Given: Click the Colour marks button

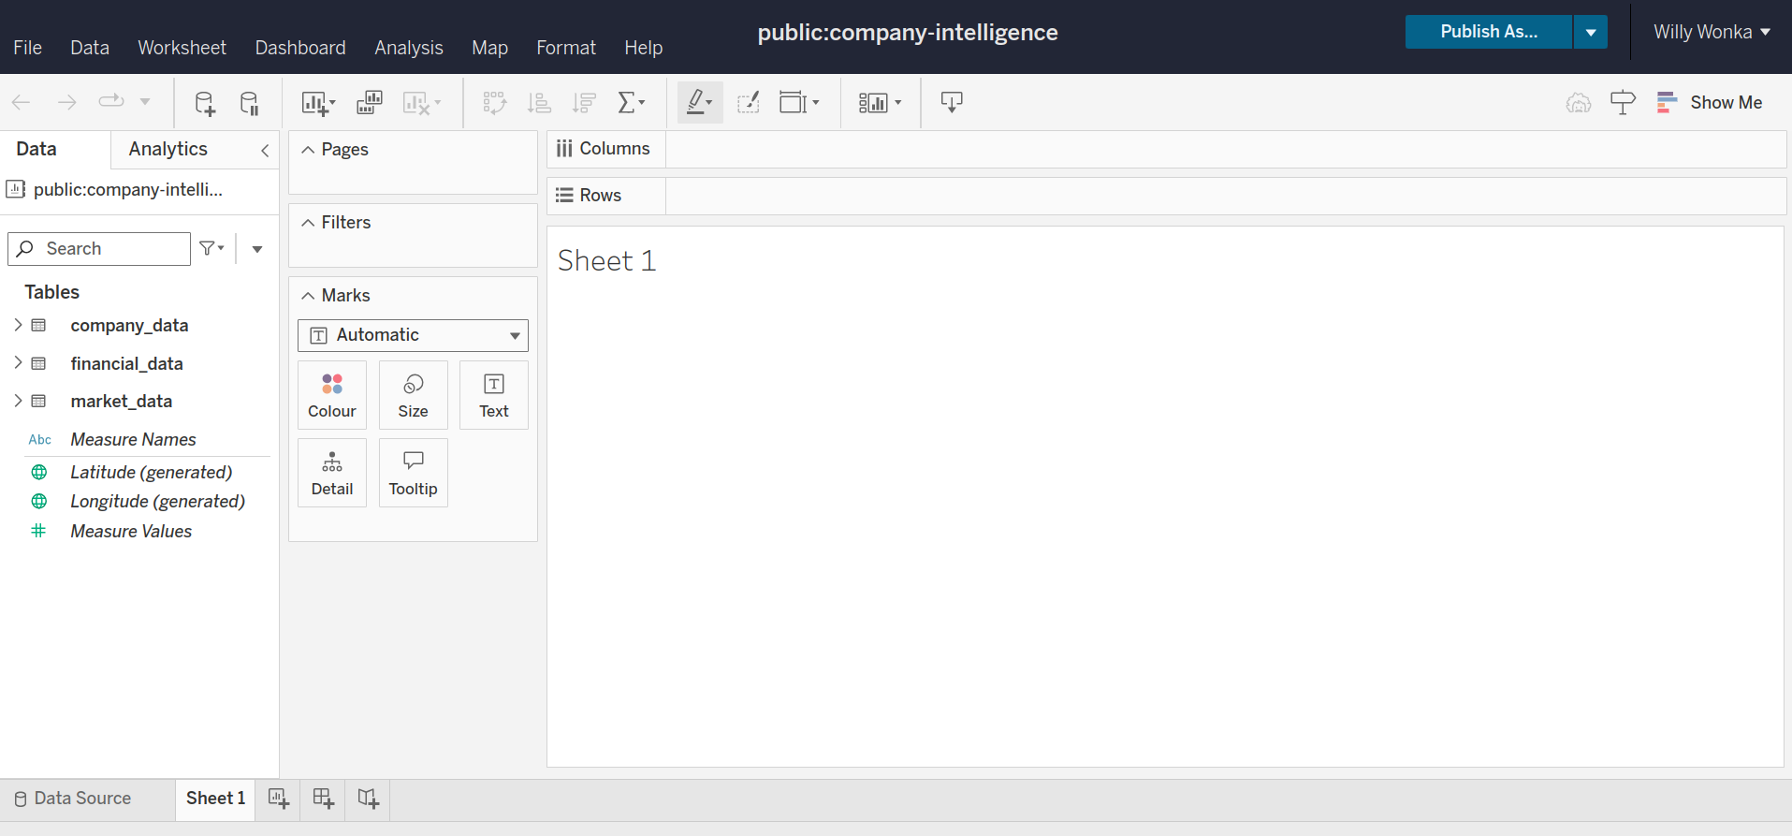Looking at the screenshot, I should [x=332, y=395].
